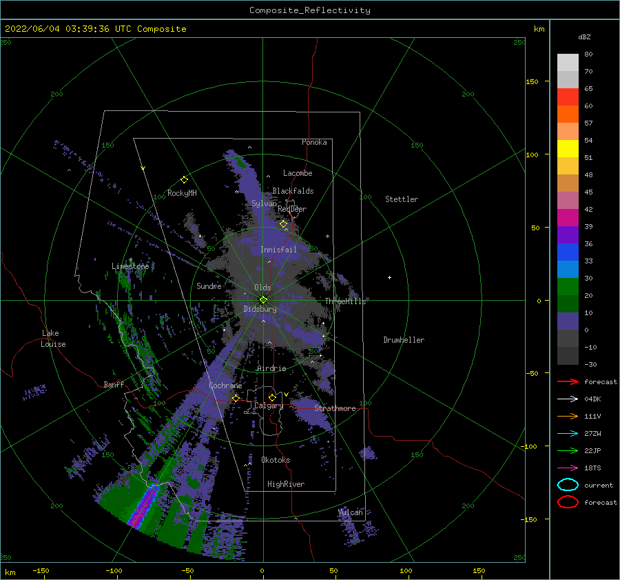Viewport: 620px width, 580px height.
Task: Click the green 22JP arrow icon
Action: point(568,450)
